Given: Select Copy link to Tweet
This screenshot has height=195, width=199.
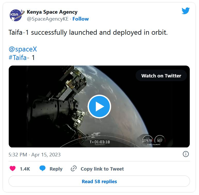Looking at the screenshot, I should (x=102, y=169).
